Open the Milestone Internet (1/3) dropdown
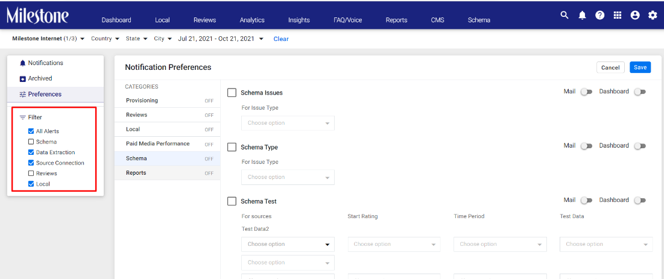664x279 pixels. 48,39
